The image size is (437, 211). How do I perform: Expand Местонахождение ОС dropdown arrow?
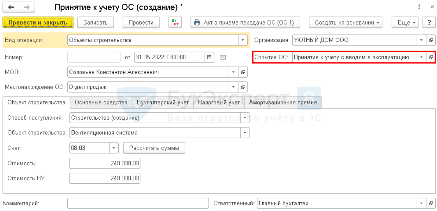234,87
